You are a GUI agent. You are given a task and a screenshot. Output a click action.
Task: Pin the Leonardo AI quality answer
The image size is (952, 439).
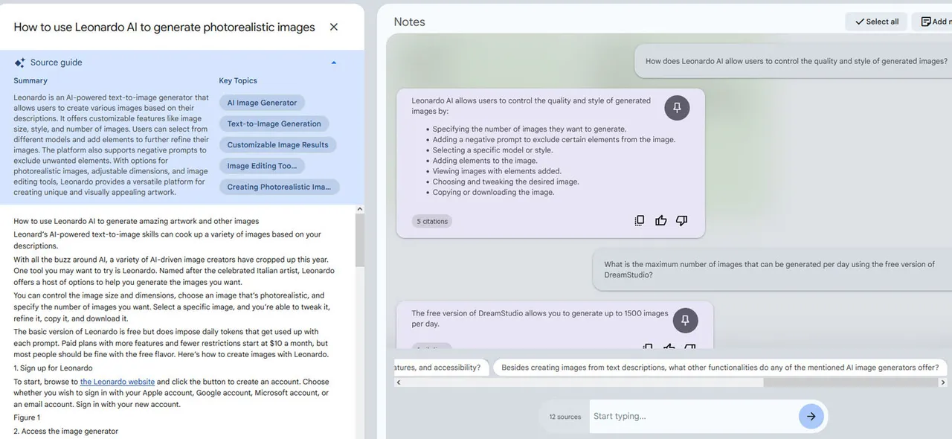point(677,108)
